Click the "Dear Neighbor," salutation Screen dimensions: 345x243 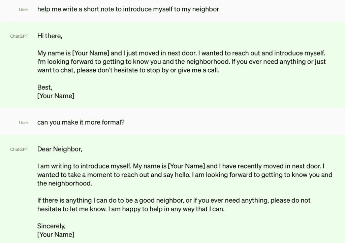(x=60, y=149)
